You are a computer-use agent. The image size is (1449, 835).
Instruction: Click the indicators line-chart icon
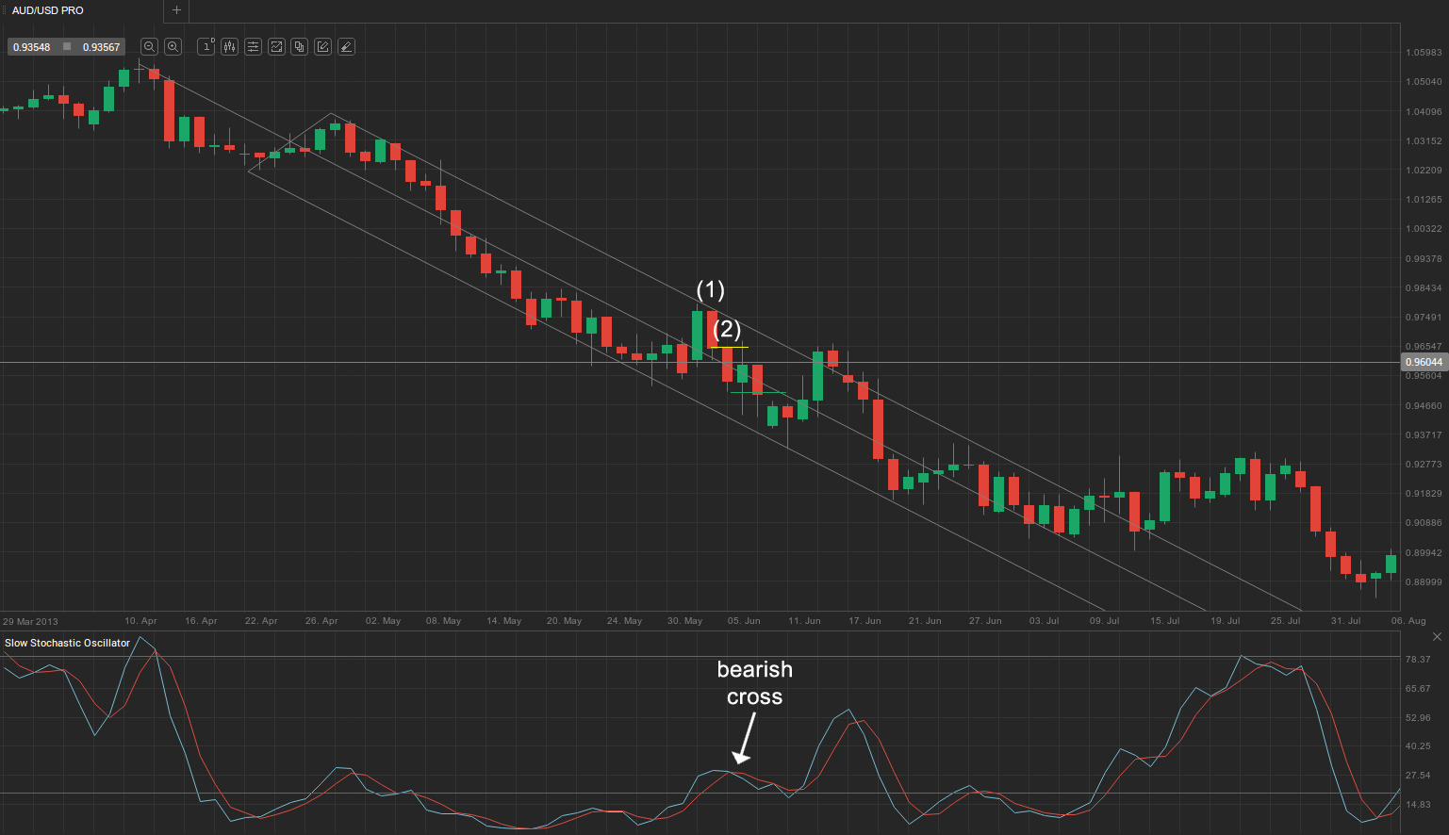[276, 46]
